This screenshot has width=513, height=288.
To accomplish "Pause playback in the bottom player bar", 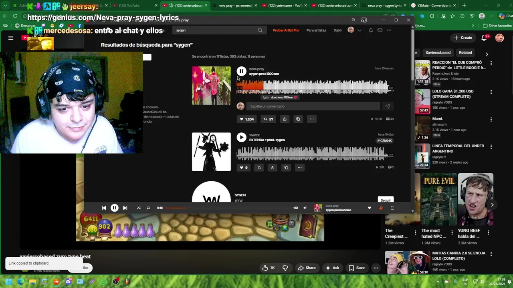I will tap(114, 208).
